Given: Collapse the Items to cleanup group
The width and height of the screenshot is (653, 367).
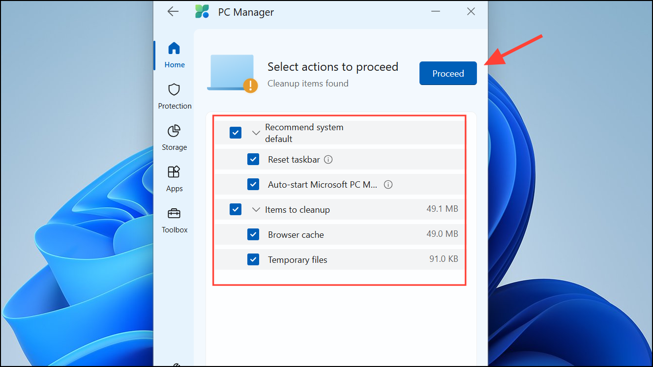Looking at the screenshot, I should (x=256, y=209).
